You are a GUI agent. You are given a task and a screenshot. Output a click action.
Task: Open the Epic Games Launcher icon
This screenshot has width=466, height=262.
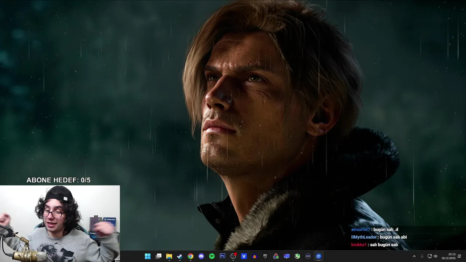pyautogui.click(x=265, y=256)
